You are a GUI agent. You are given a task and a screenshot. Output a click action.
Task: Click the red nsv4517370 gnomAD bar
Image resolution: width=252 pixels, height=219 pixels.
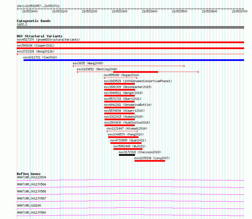coord(130,42)
